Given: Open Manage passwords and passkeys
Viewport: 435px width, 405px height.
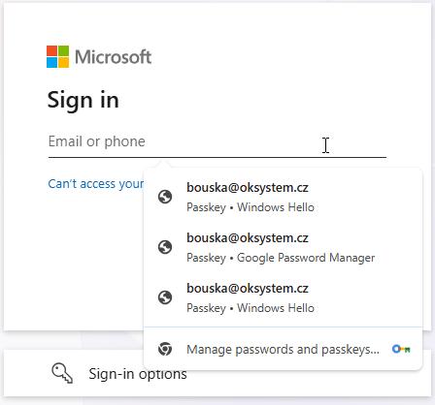Looking at the screenshot, I should pyautogui.click(x=283, y=349).
